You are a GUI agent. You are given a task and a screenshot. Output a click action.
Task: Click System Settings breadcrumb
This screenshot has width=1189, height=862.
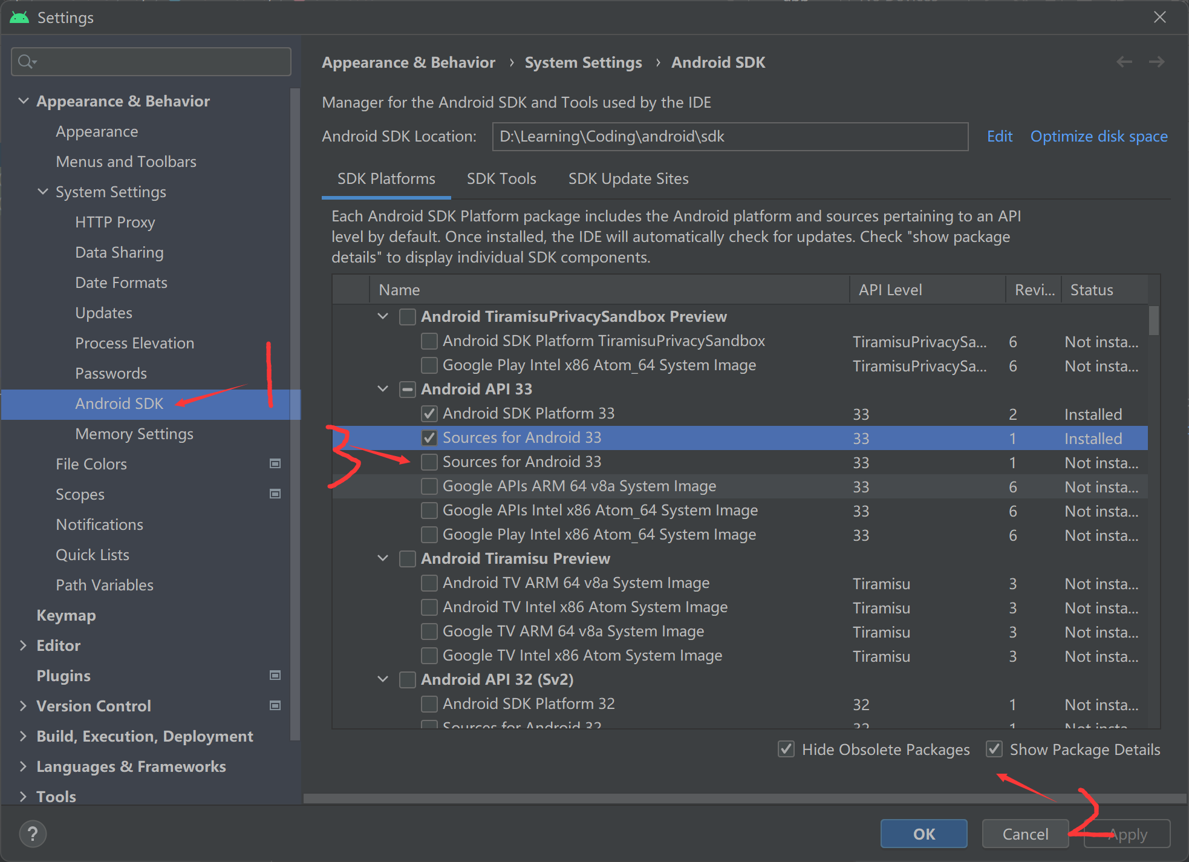pyautogui.click(x=583, y=62)
